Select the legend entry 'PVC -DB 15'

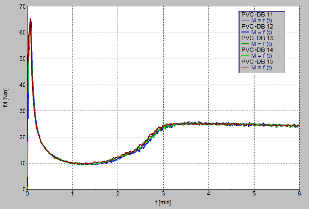(x=257, y=62)
